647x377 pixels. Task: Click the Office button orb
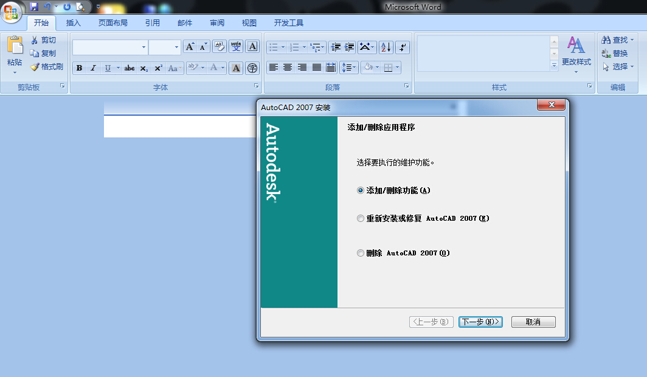[x=11, y=12]
